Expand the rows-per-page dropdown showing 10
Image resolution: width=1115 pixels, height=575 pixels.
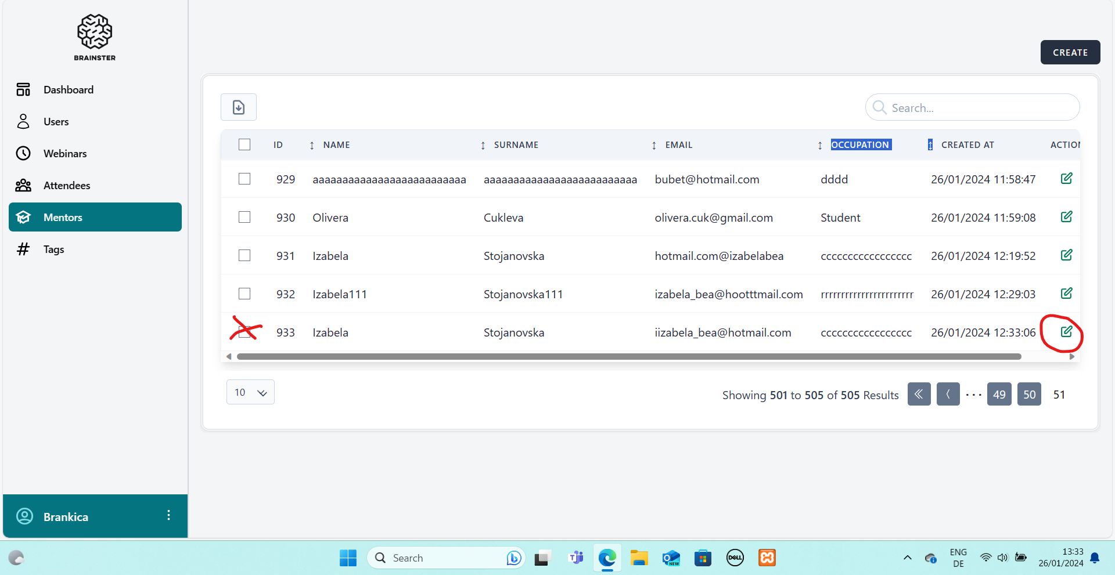pos(250,393)
